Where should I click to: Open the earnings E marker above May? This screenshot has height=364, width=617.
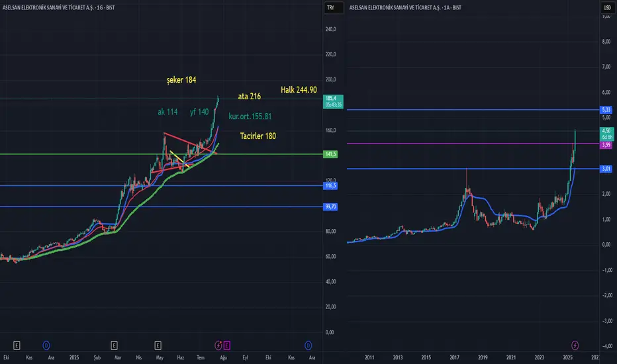pyautogui.click(x=158, y=345)
